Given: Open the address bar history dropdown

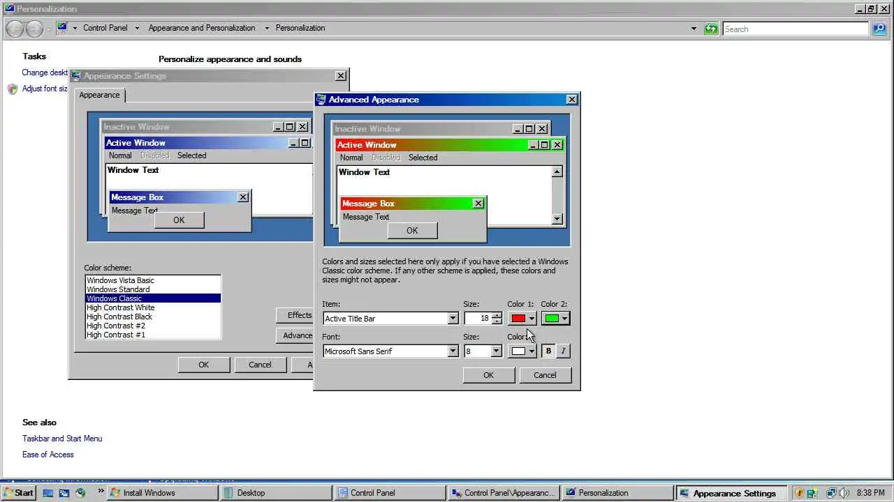Looking at the screenshot, I should 694,29.
